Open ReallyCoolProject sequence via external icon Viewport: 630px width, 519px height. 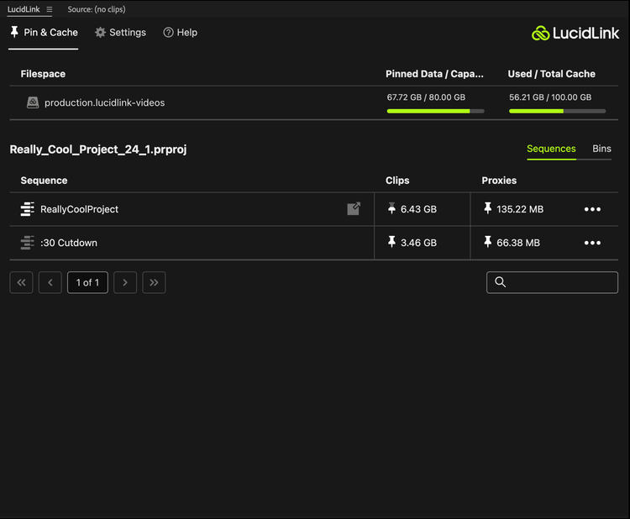click(x=354, y=208)
